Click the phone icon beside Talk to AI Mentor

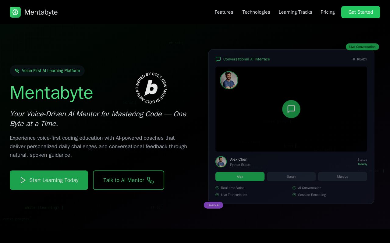(150, 180)
